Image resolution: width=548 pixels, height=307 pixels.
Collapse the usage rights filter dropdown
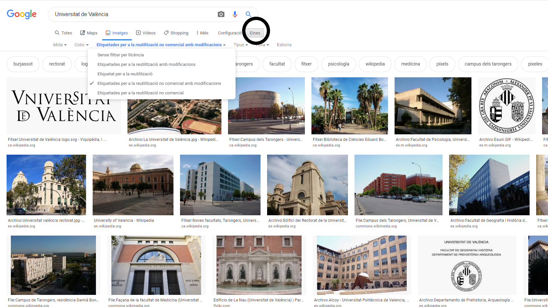(x=161, y=45)
